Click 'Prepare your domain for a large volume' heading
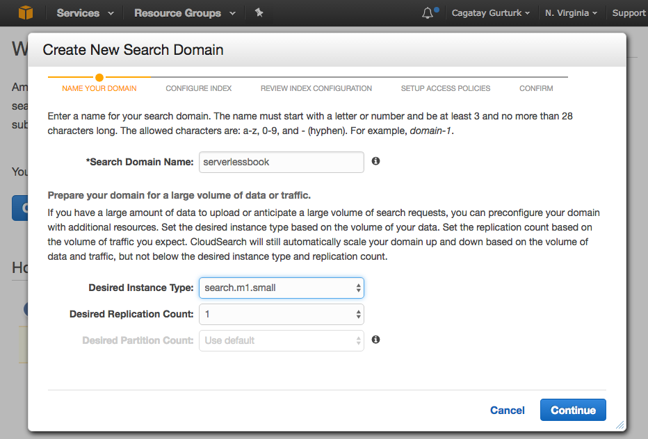Screen dimensions: 648x439 [x=179, y=195]
